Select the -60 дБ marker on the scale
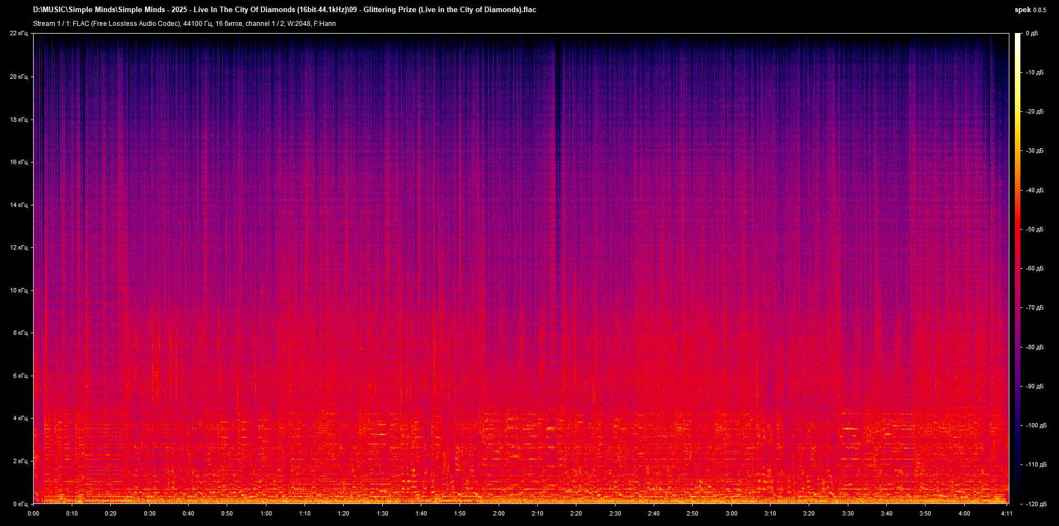Screen dimensions: 1059x526 pos(1034,269)
